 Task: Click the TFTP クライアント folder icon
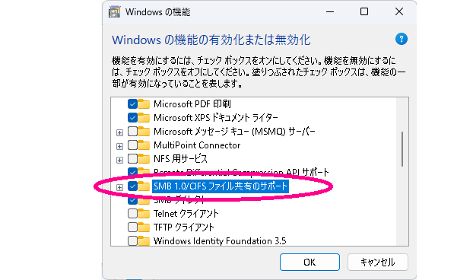coord(144,228)
